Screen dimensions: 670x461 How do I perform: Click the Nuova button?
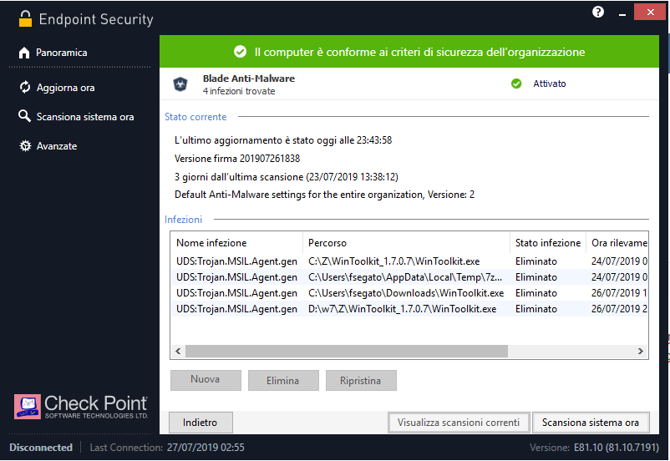(x=206, y=380)
